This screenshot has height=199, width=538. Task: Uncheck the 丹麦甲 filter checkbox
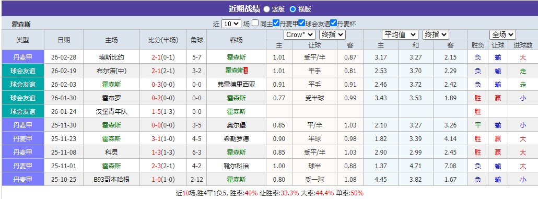276,24
